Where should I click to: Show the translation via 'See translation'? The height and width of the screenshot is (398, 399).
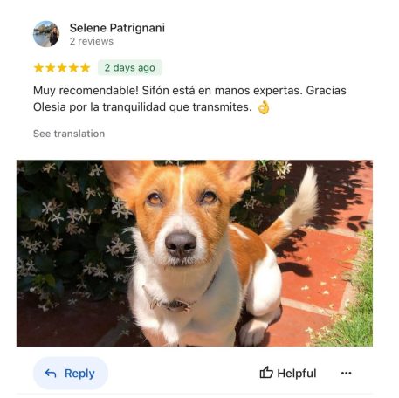tap(69, 134)
